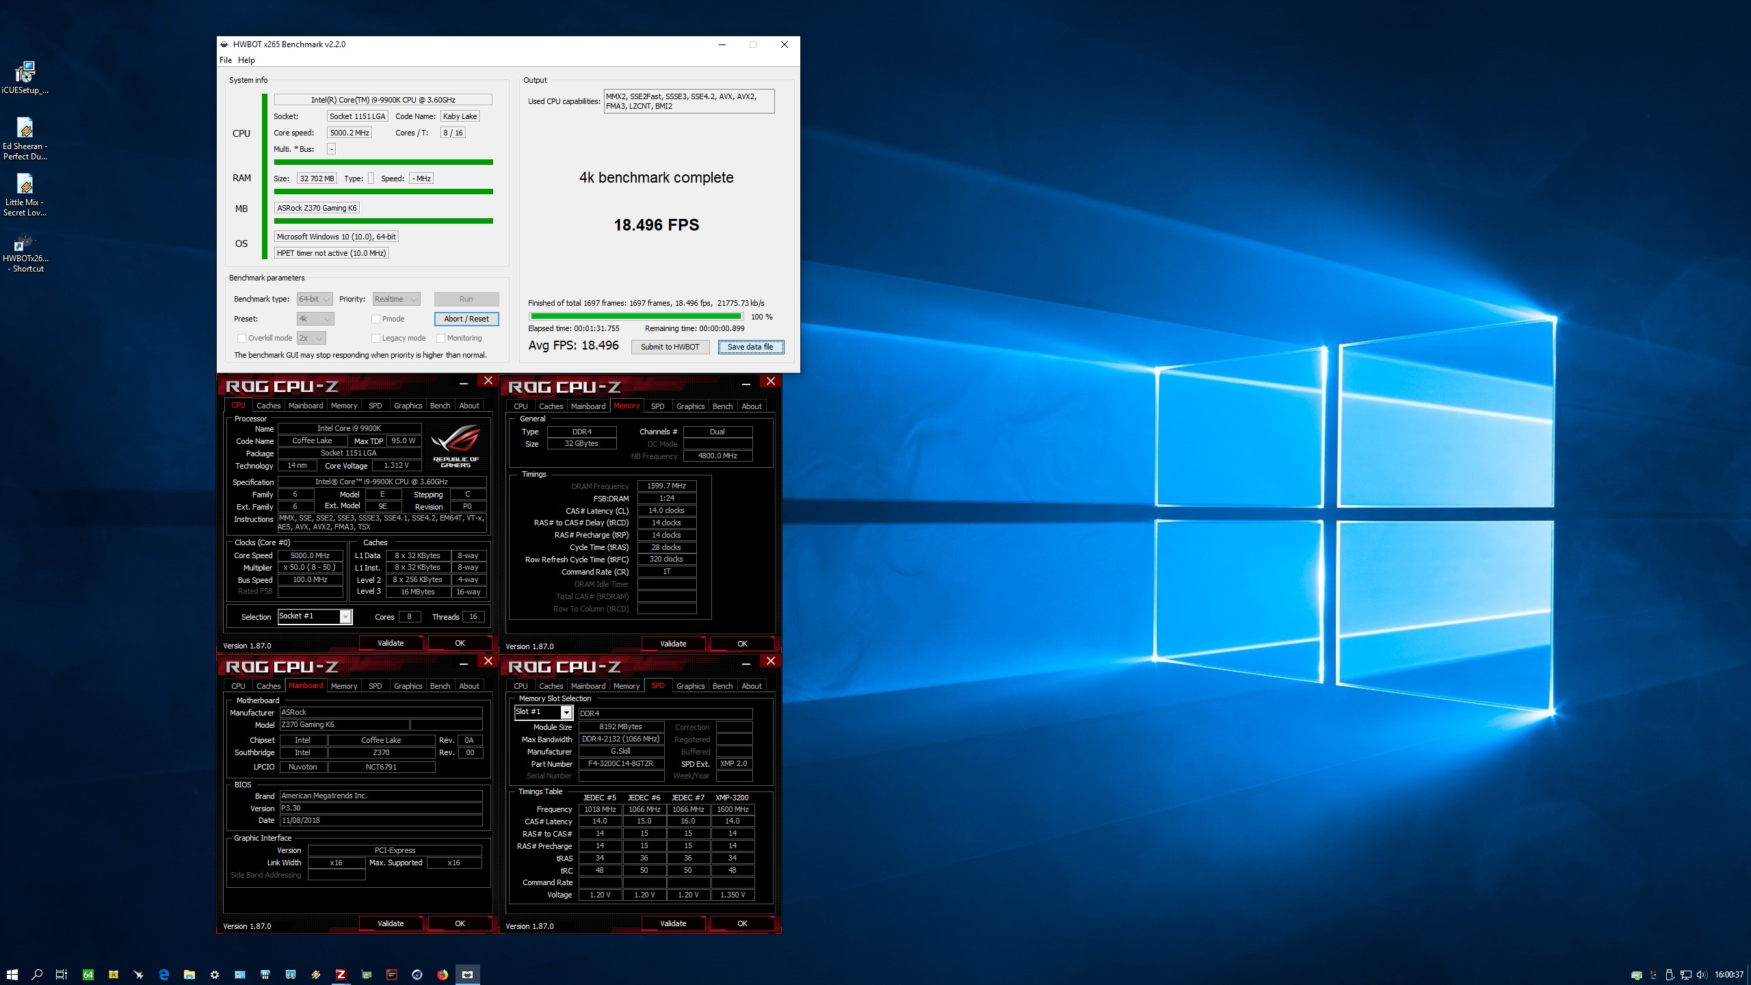1751x985 pixels.
Task: Click the dark bar-chart taskbar icon
Action: pyautogui.click(x=265, y=975)
